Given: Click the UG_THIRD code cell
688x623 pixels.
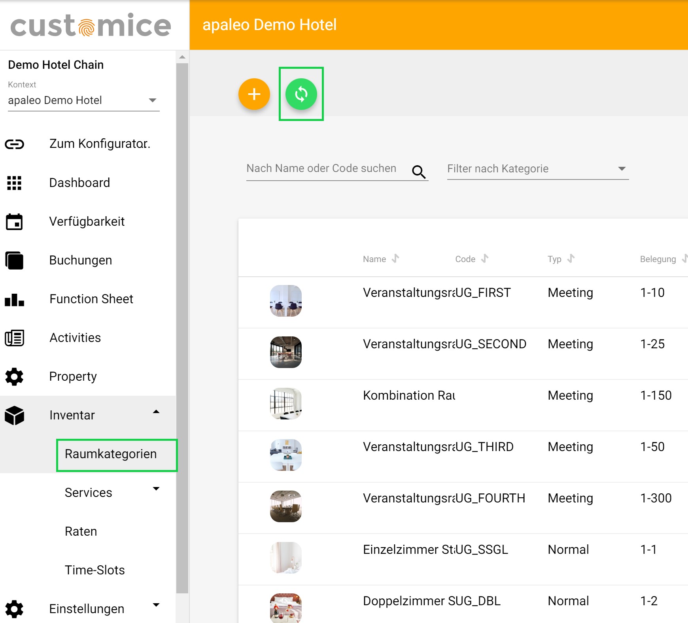Looking at the screenshot, I should pyautogui.click(x=485, y=447).
